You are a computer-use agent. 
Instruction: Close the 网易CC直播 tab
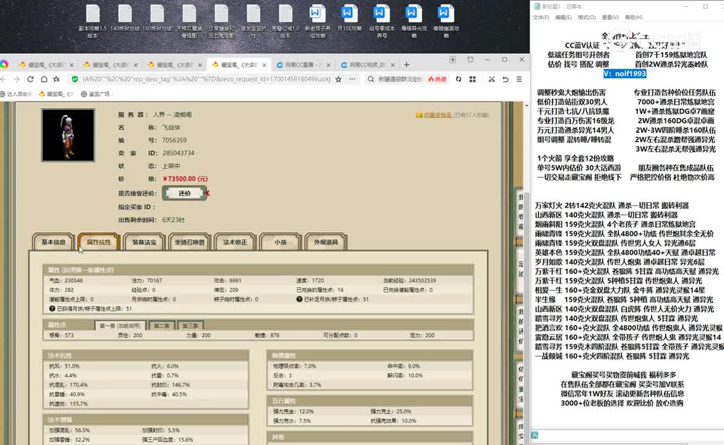(x=329, y=65)
